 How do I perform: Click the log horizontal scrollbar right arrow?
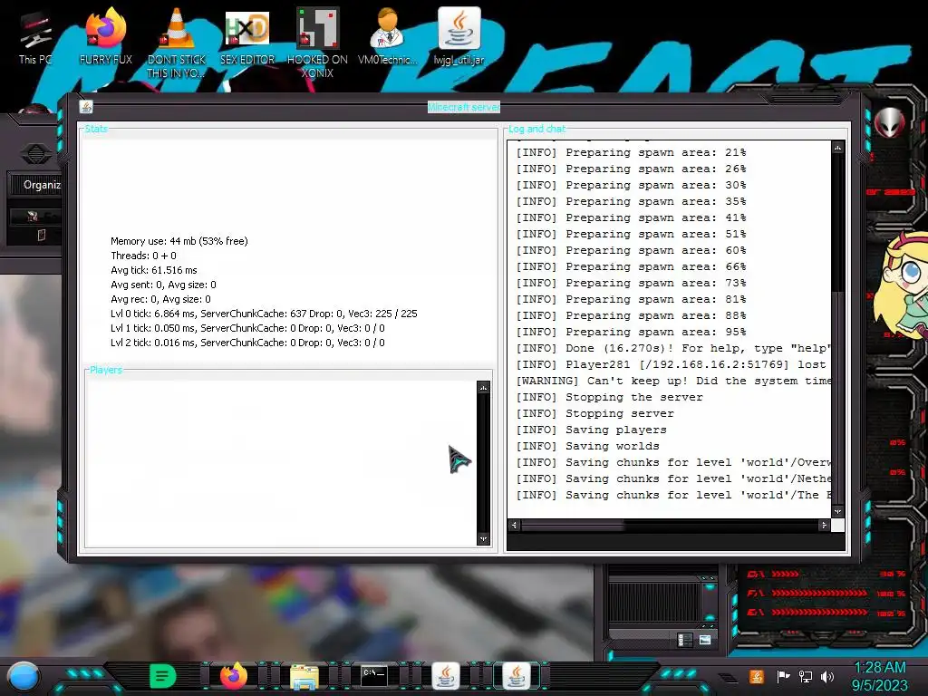(824, 525)
